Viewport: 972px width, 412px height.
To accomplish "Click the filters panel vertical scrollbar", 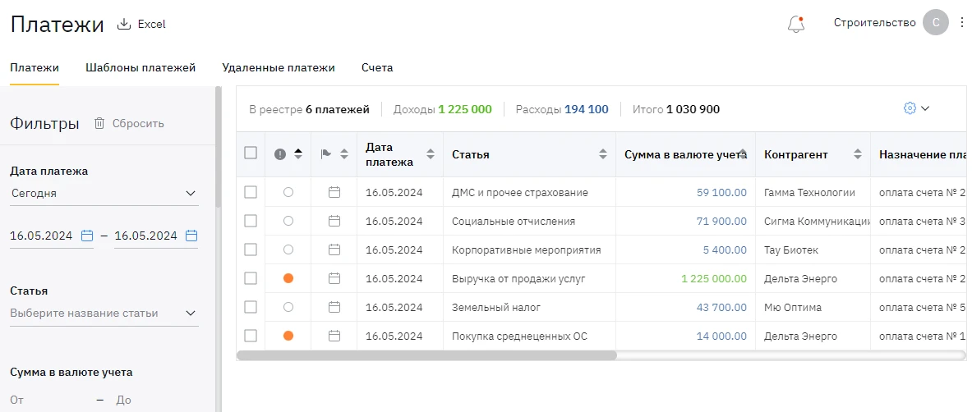I will [x=219, y=148].
